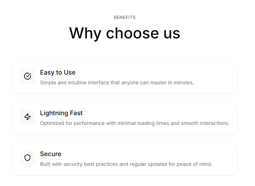The height and width of the screenshot is (186, 255).
Task: Click the Secure card title
Action: pyautogui.click(x=51, y=154)
